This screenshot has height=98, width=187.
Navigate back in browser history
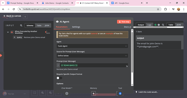(3, 9)
